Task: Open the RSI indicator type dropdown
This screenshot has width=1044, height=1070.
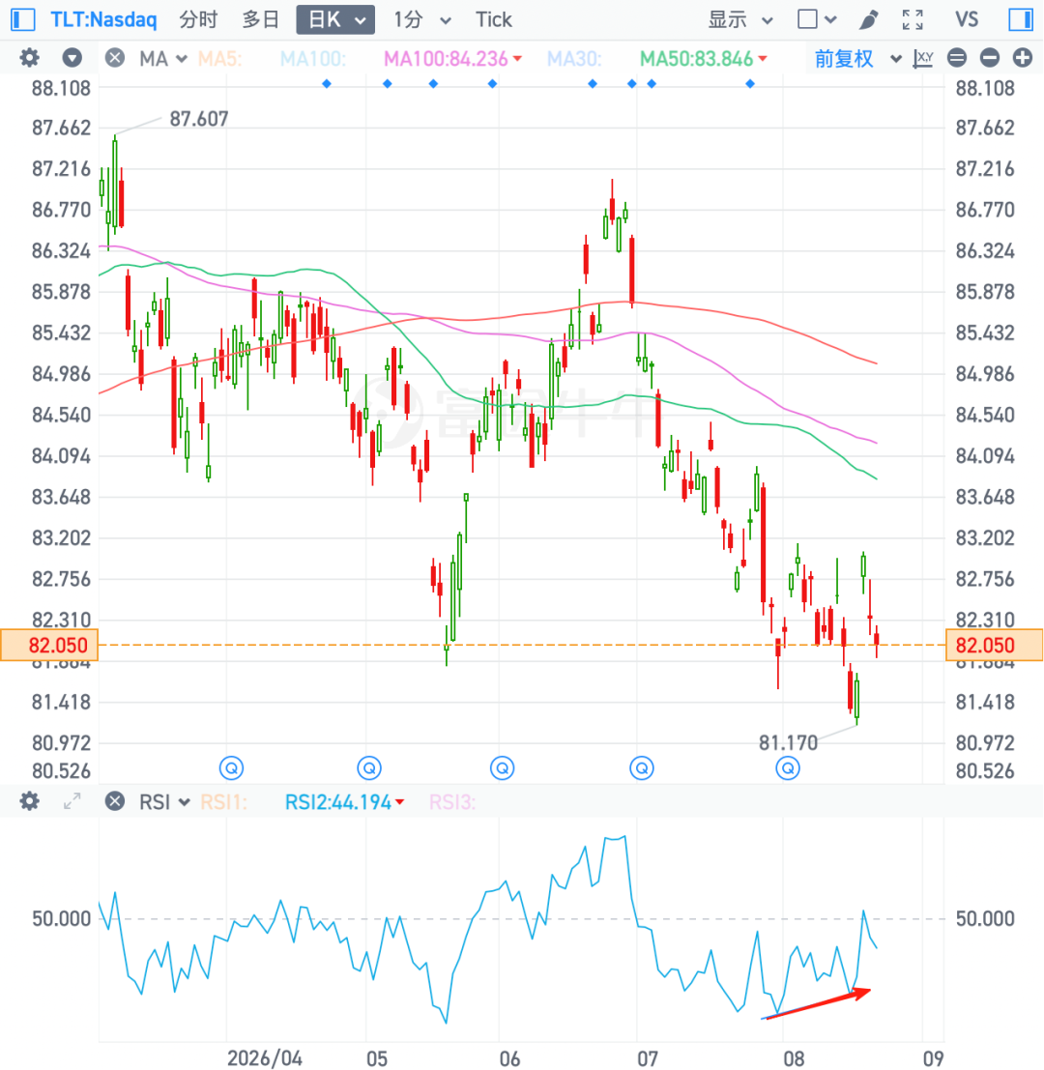Action: tap(163, 801)
